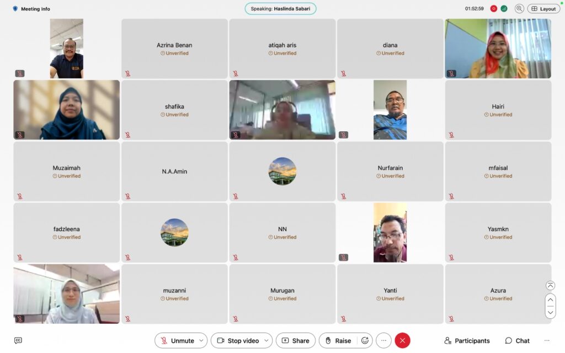This screenshot has width=565, height=353.
Task: Jump to first page of participant grid
Action: pyautogui.click(x=550, y=285)
